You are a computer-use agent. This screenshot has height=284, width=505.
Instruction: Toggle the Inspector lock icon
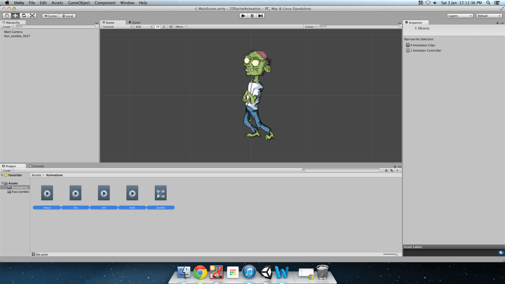click(497, 23)
